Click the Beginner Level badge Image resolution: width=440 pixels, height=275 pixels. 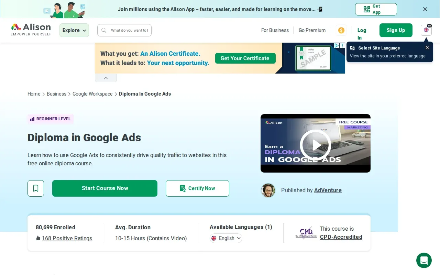tap(51, 119)
